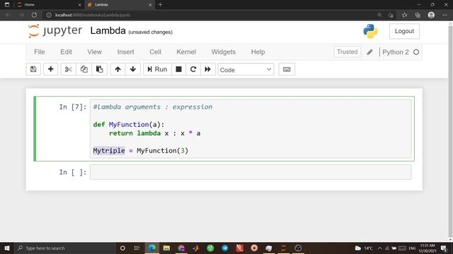Viewport: 453px width, 254px height.
Task: Open the command palette keyboard icon
Action: [287, 69]
